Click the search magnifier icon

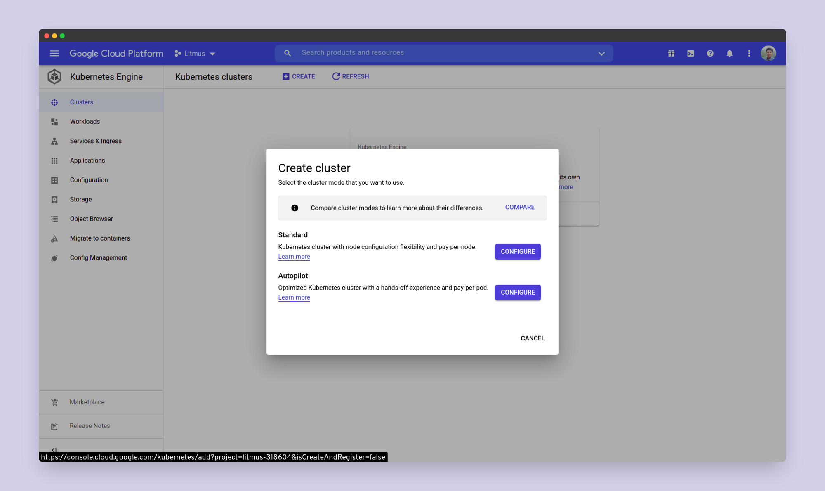(x=288, y=53)
